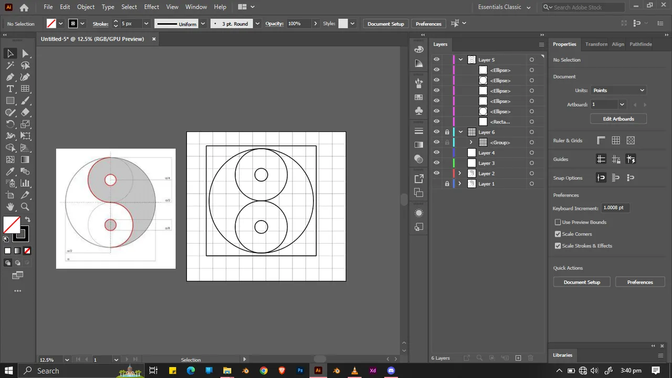The image size is (672, 378).
Task: Select the Lasso tool
Action: coord(25,66)
